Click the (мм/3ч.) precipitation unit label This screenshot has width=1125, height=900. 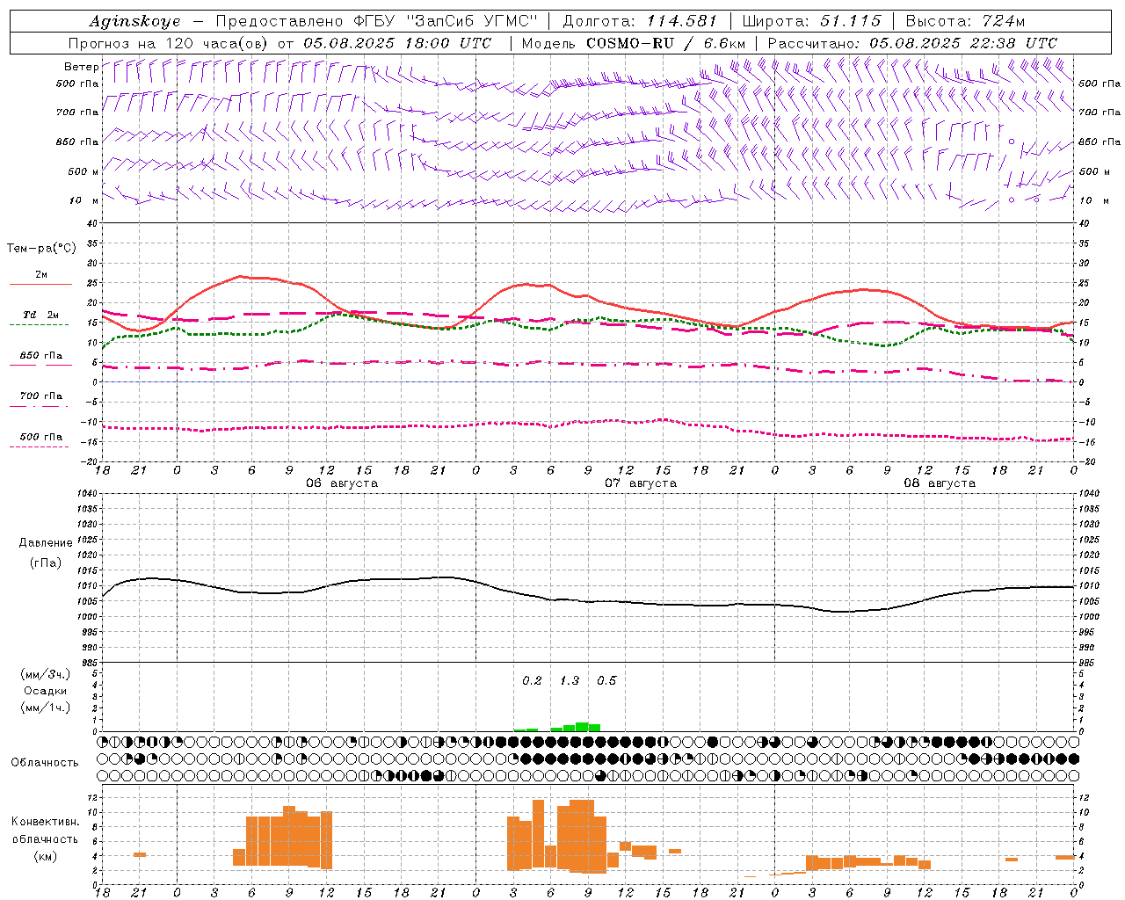click(46, 674)
